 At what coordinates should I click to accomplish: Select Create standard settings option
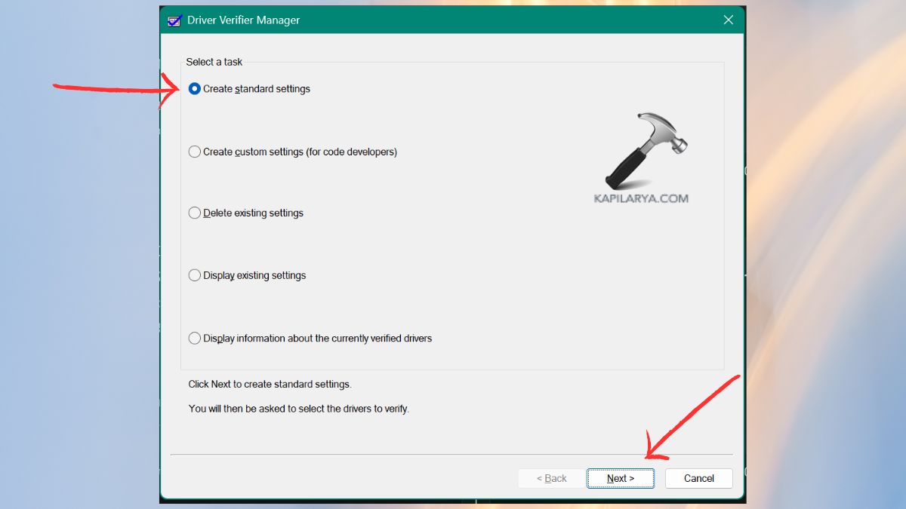click(x=195, y=88)
